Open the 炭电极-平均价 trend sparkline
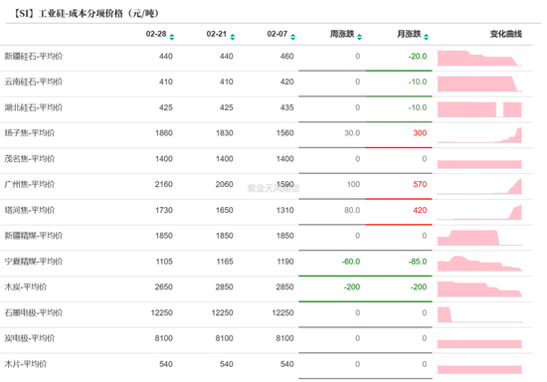This screenshot has width=547, height=382. 479,343
